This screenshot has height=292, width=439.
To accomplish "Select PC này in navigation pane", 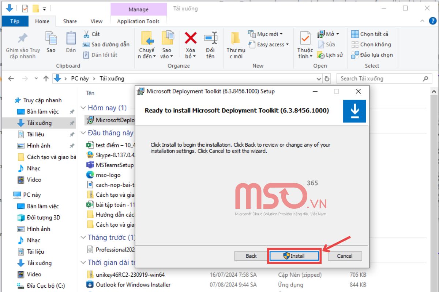I will 32,195.
